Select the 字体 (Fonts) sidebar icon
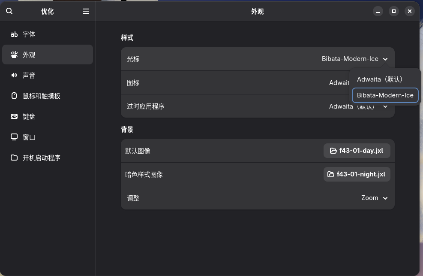 (14, 34)
